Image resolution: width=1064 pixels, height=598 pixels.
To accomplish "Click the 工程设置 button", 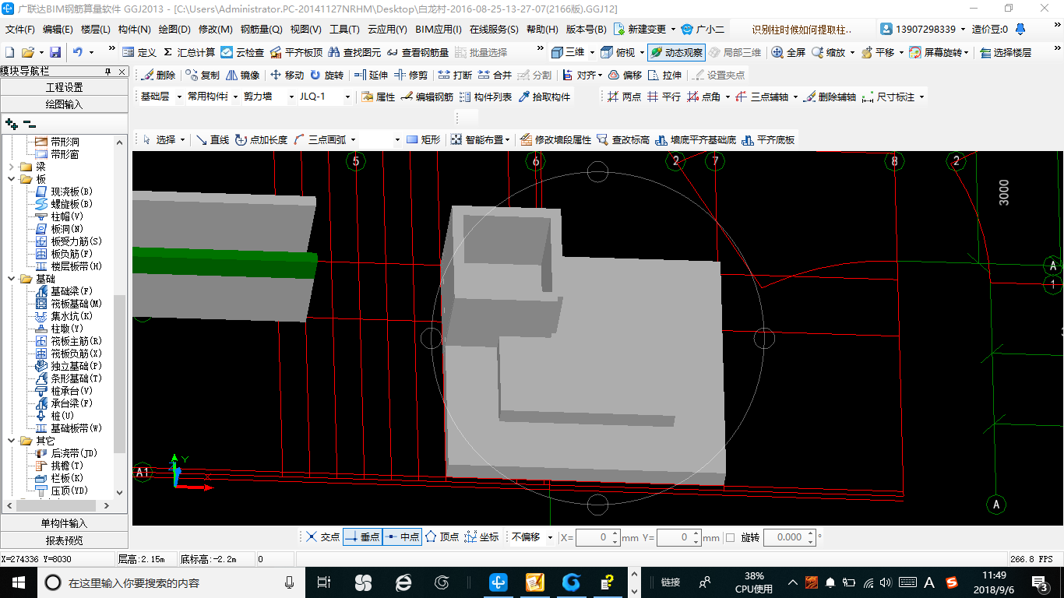I will 64,87.
